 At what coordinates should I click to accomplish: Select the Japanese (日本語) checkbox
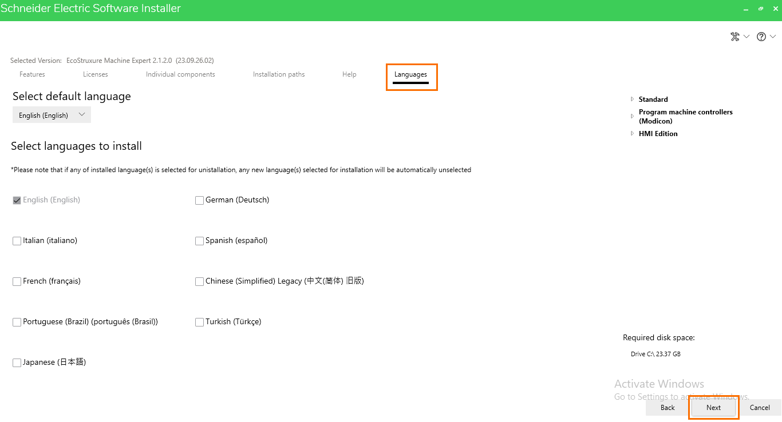[17, 363]
